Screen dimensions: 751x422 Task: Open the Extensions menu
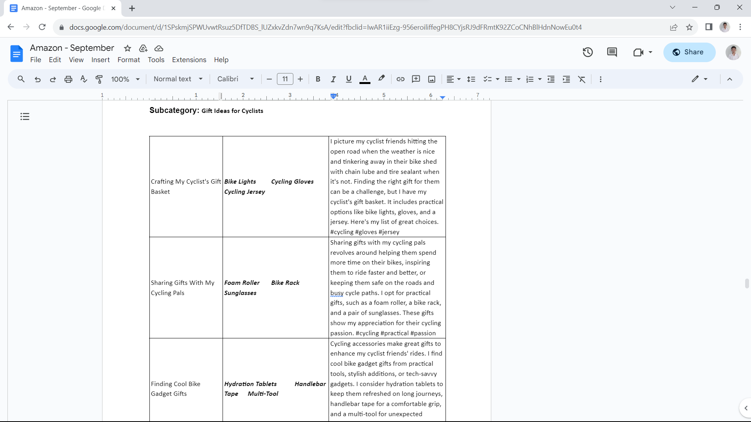click(x=189, y=60)
